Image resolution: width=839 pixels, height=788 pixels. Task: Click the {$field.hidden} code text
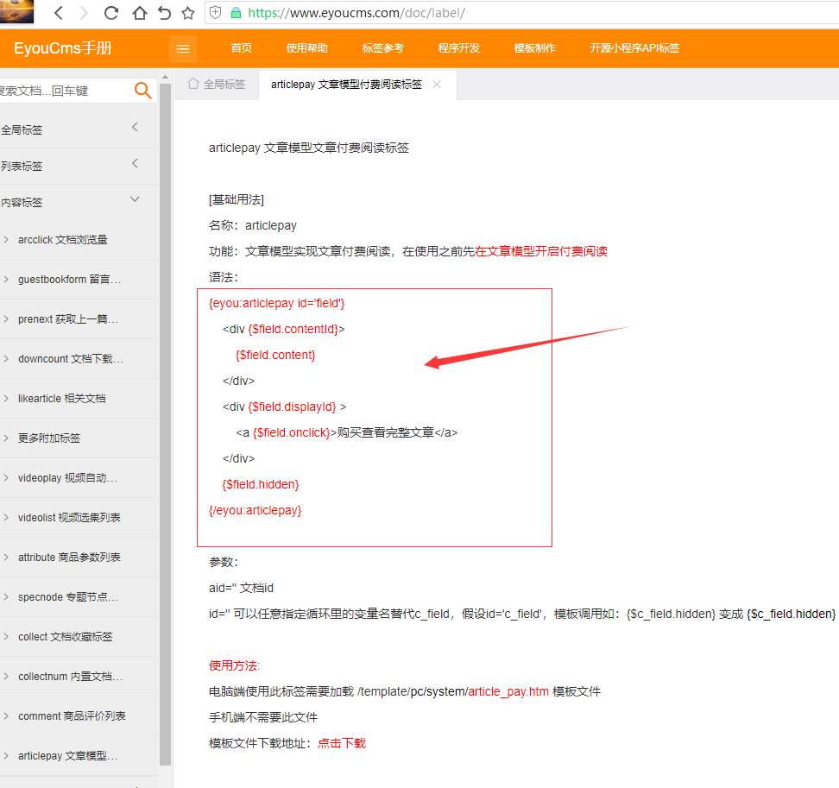pyautogui.click(x=261, y=484)
